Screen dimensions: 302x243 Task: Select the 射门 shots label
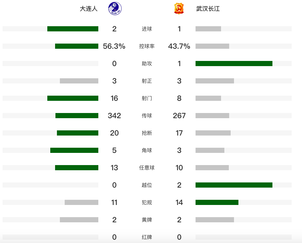[147, 98]
